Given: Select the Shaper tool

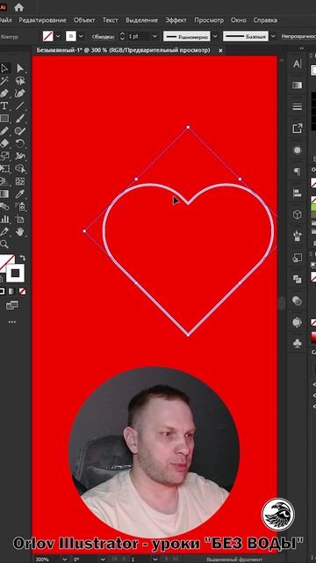Looking at the screenshot, I should pyautogui.click(x=20, y=131).
